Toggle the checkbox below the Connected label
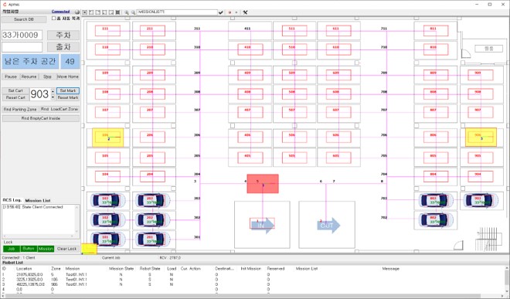 53,19
